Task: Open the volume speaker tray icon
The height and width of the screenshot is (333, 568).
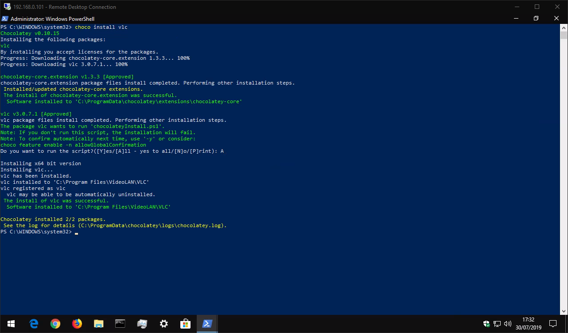Action: point(508,324)
